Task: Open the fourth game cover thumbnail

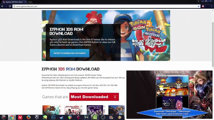Action: 116,110
